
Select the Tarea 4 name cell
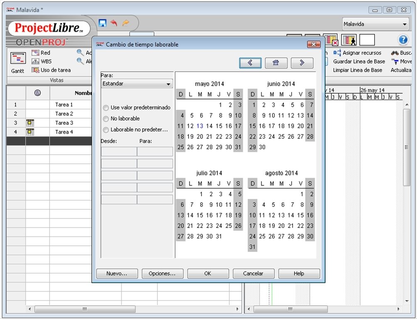64,132
